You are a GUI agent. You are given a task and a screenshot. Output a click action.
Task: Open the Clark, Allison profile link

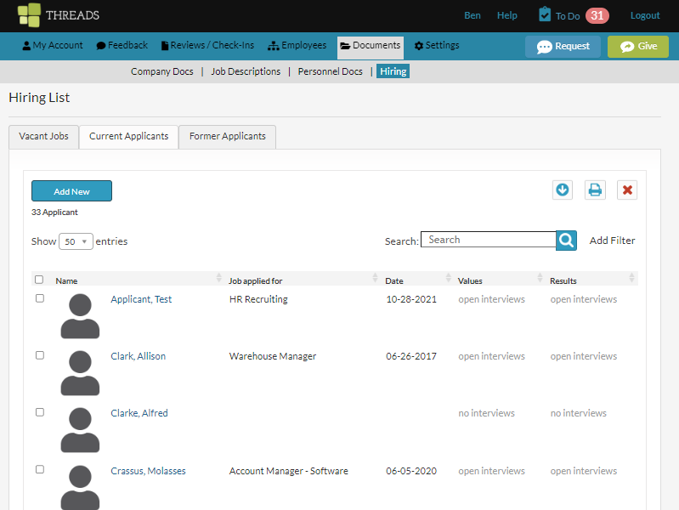coord(139,356)
